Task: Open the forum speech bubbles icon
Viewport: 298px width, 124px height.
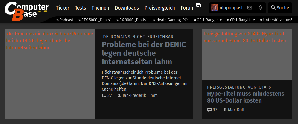Action: coord(198,5)
